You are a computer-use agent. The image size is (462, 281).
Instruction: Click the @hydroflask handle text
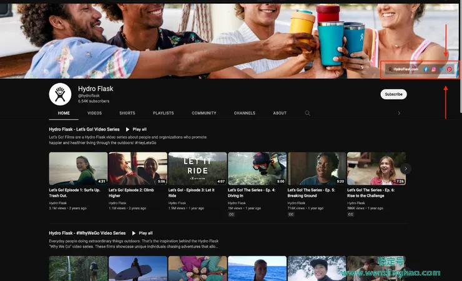(x=89, y=96)
